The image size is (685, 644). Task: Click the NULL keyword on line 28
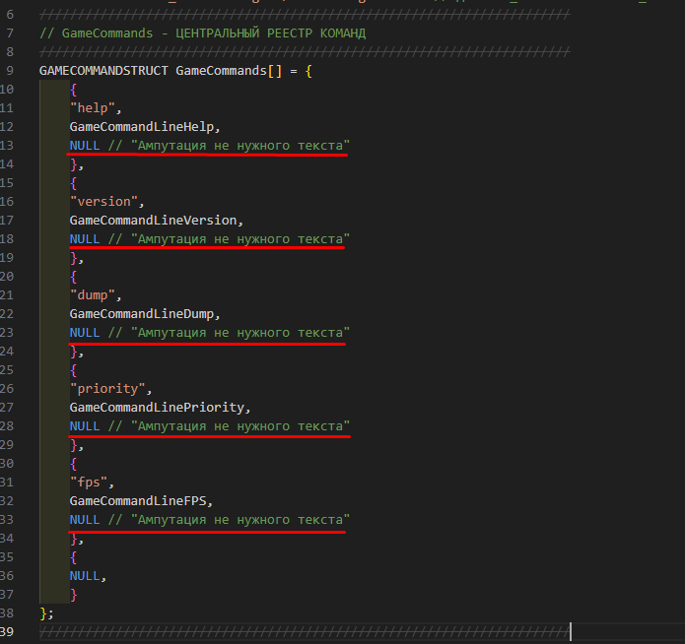point(85,426)
